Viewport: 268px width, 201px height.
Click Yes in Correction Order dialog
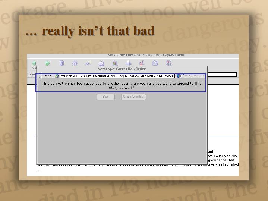(x=105, y=97)
